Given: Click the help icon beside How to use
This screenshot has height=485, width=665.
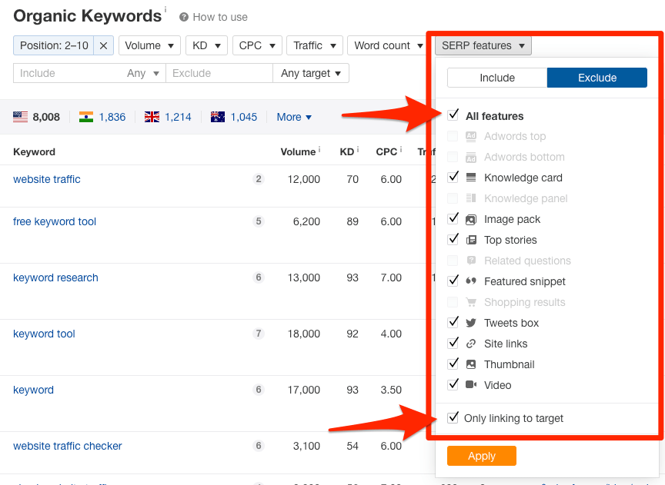Looking at the screenshot, I should pyautogui.click(x=184, y=17).
